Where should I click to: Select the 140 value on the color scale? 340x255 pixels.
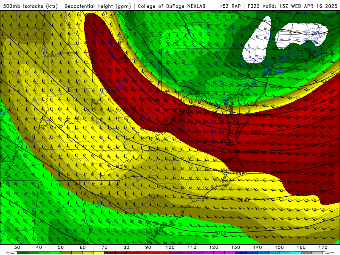[x=258, y=247]
